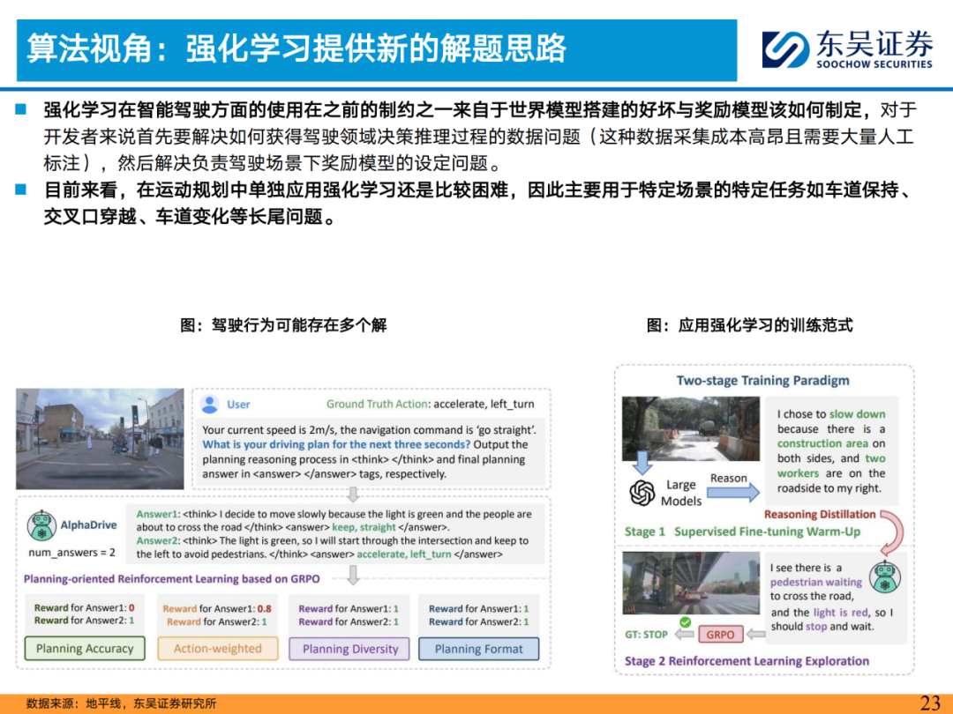Click the green 'keep, straight' answer text
Screen dimensions: 953x714
364,527
